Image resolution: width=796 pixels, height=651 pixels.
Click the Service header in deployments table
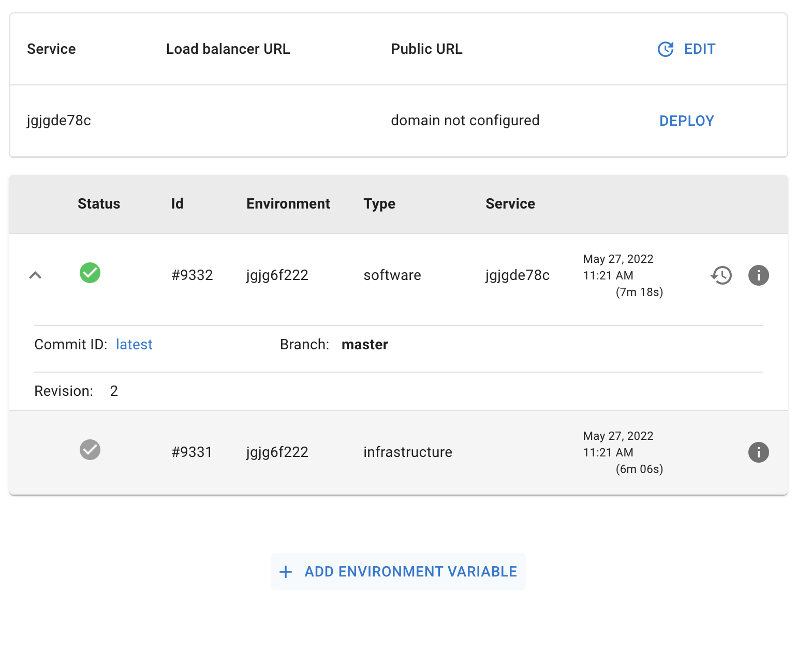pos(510,204)
